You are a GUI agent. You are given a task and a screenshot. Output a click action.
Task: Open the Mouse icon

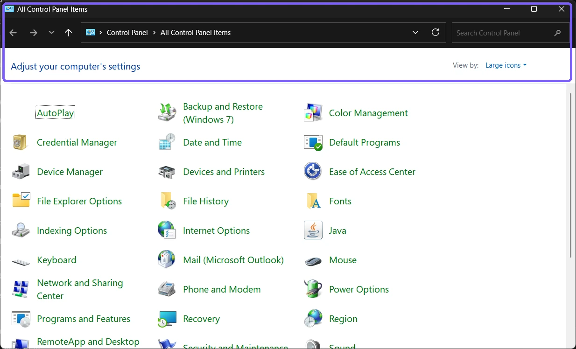pos(313,261)
